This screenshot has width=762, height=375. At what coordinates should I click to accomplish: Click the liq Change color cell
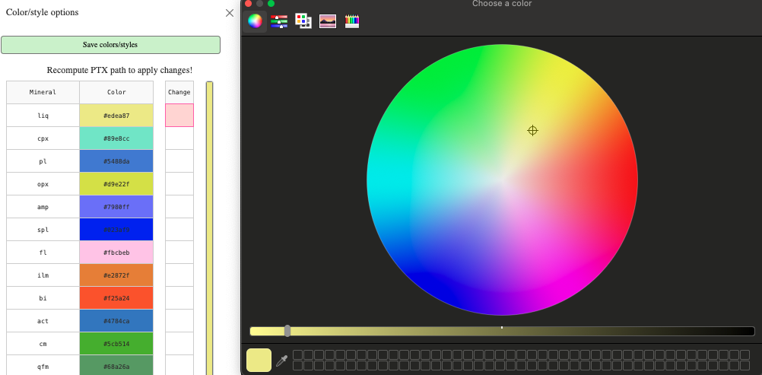coord(179,116)
